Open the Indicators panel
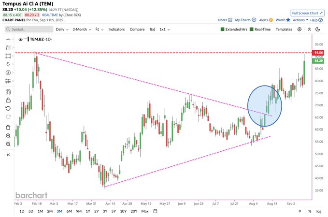This screenshot has width=328, height=217. (116, 29)
